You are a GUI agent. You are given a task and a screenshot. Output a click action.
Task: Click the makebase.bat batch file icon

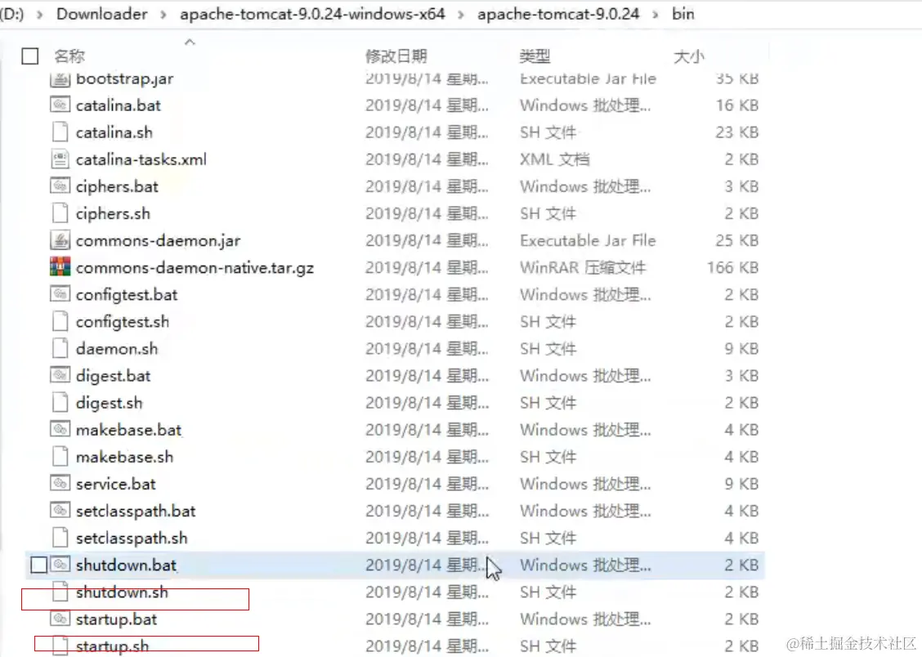tap(60, 429)
